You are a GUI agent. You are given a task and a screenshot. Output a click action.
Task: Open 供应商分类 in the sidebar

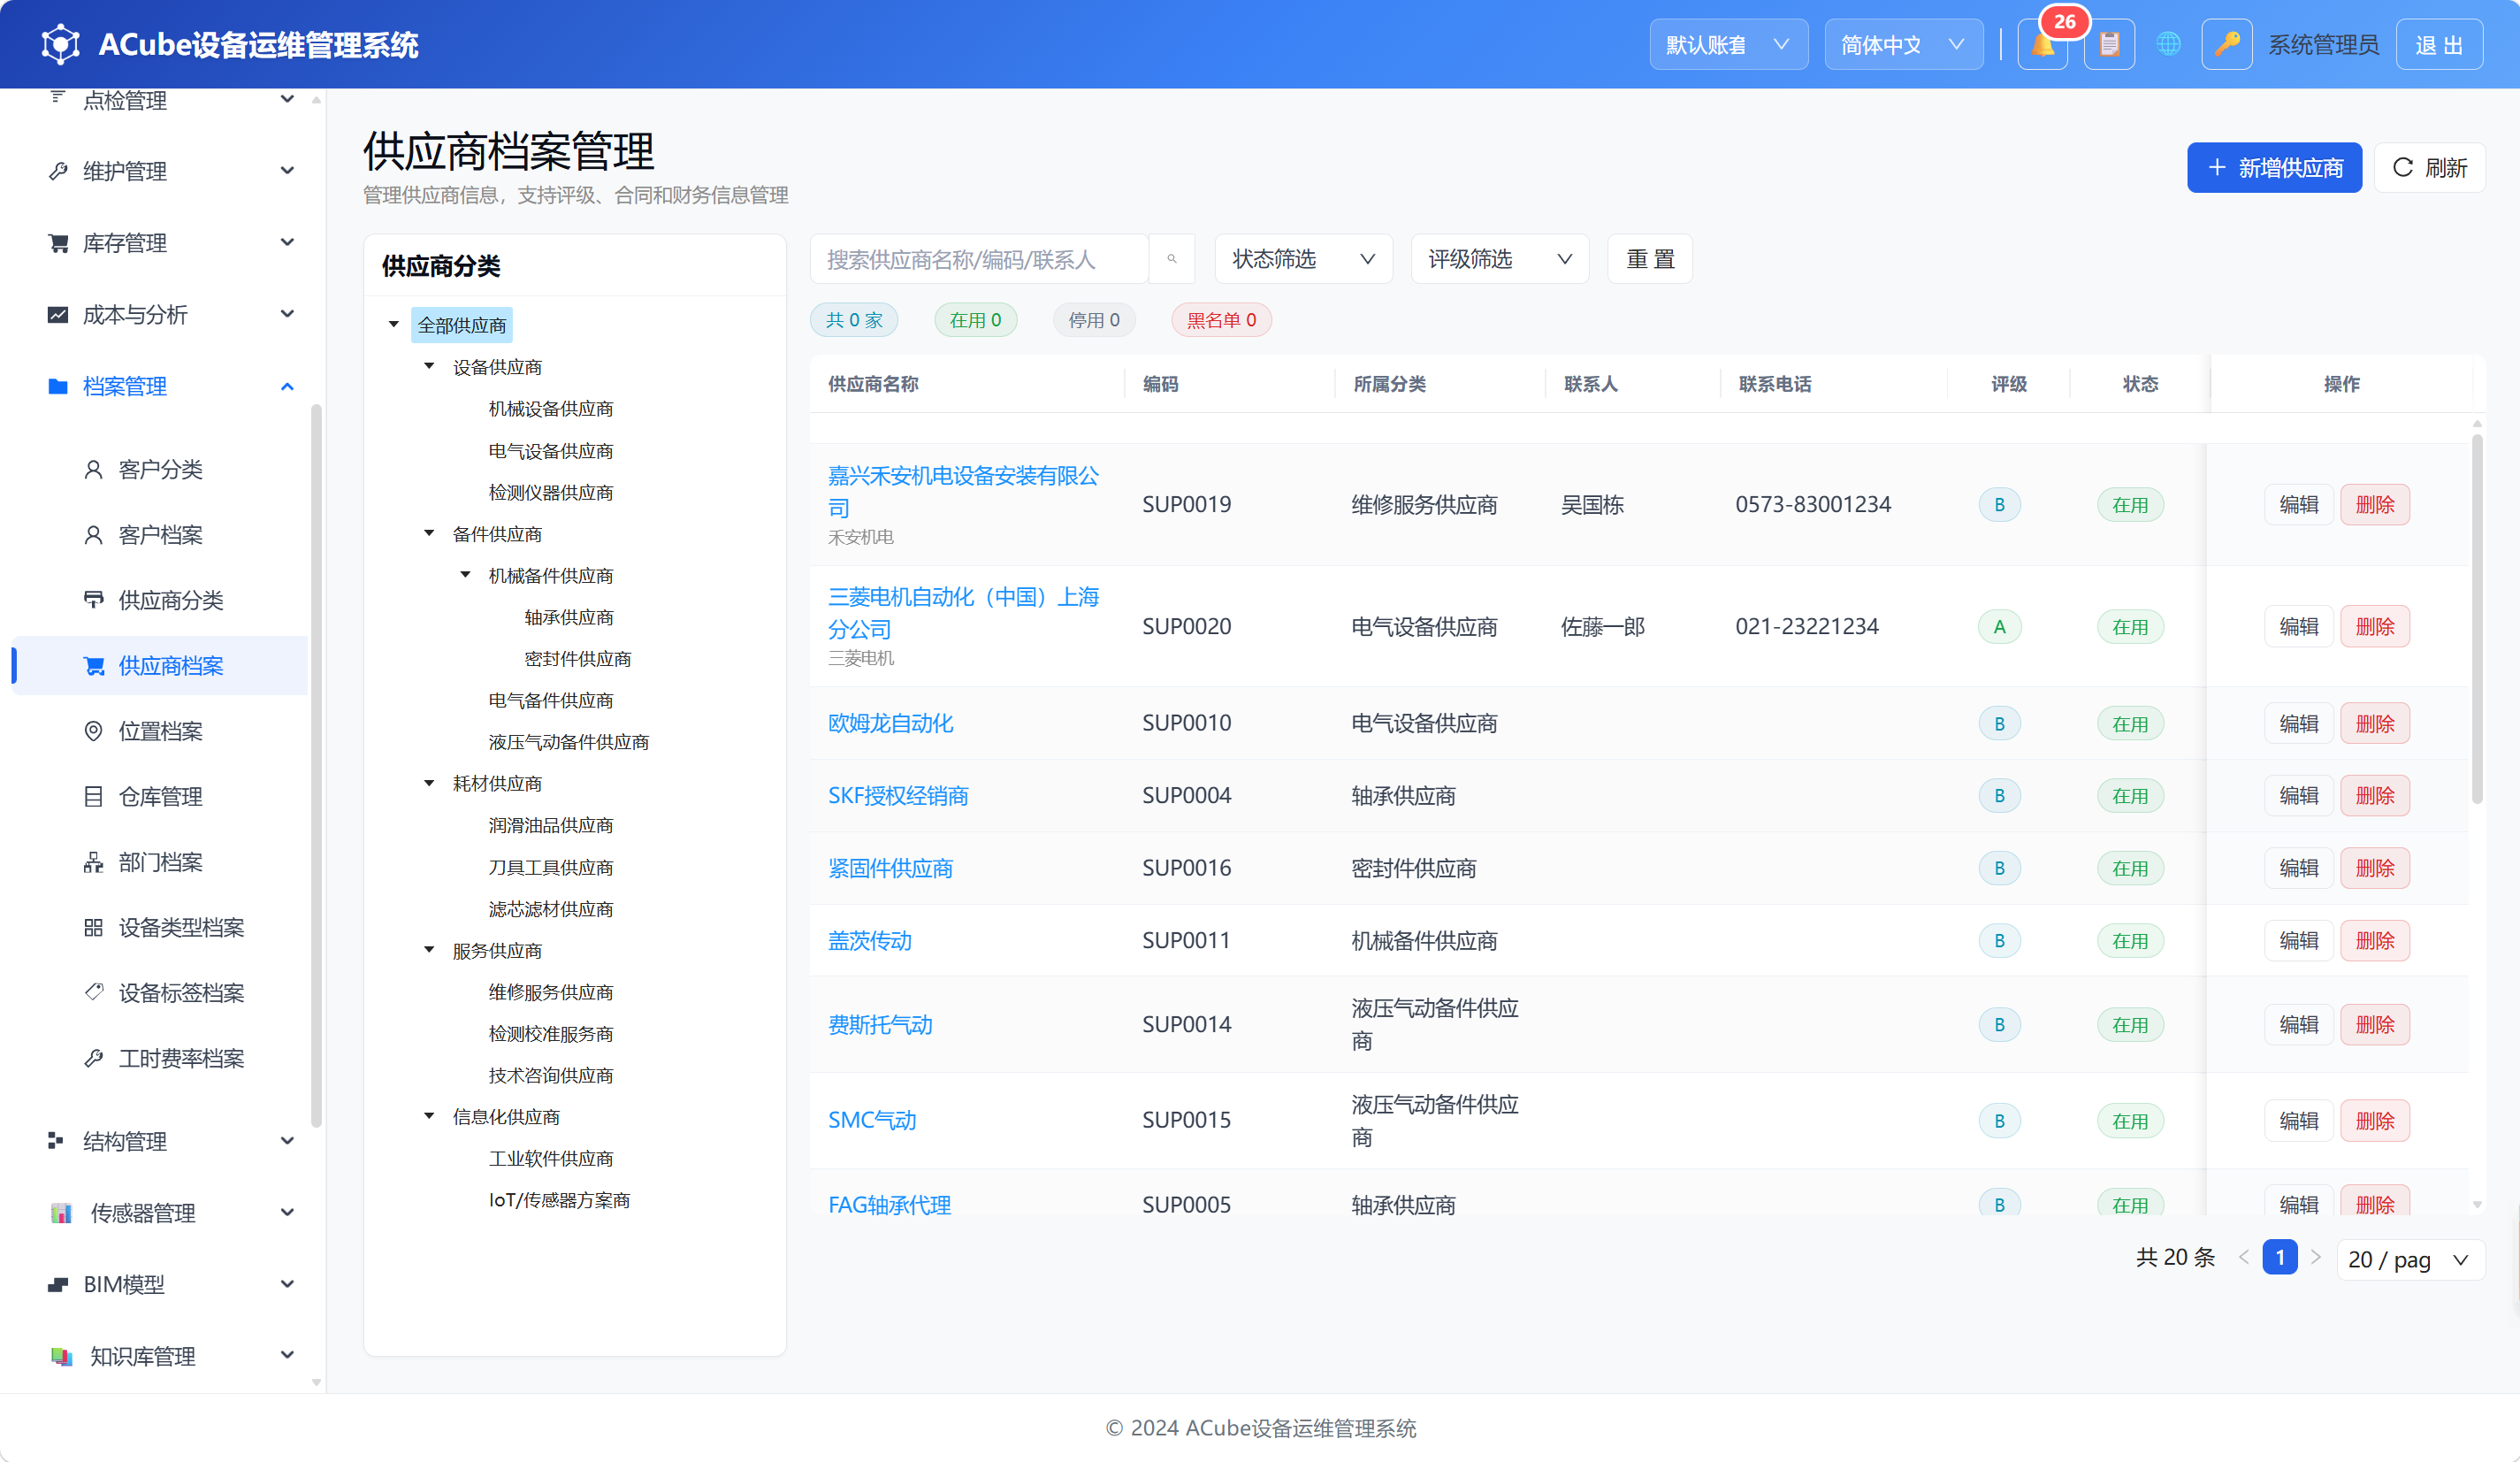tap(170, 600)
